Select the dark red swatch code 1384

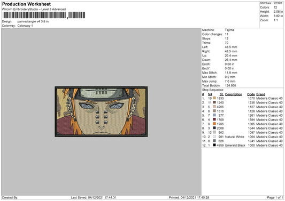point(214,119)
